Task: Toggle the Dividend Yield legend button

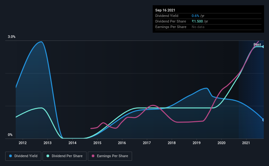Action: click(23, 156)
